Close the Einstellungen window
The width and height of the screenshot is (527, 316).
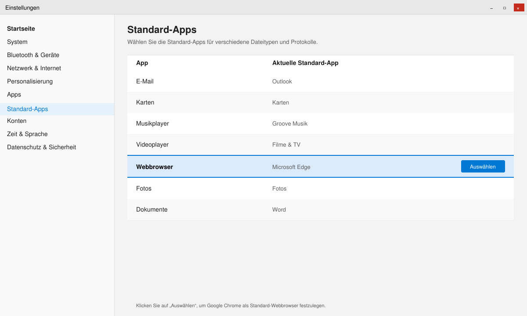(519, 7)
